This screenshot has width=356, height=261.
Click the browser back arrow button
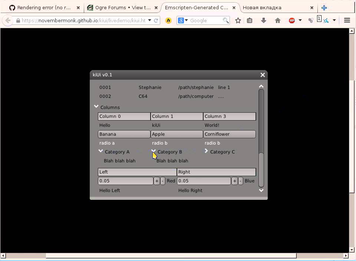[x=8, y=20]
